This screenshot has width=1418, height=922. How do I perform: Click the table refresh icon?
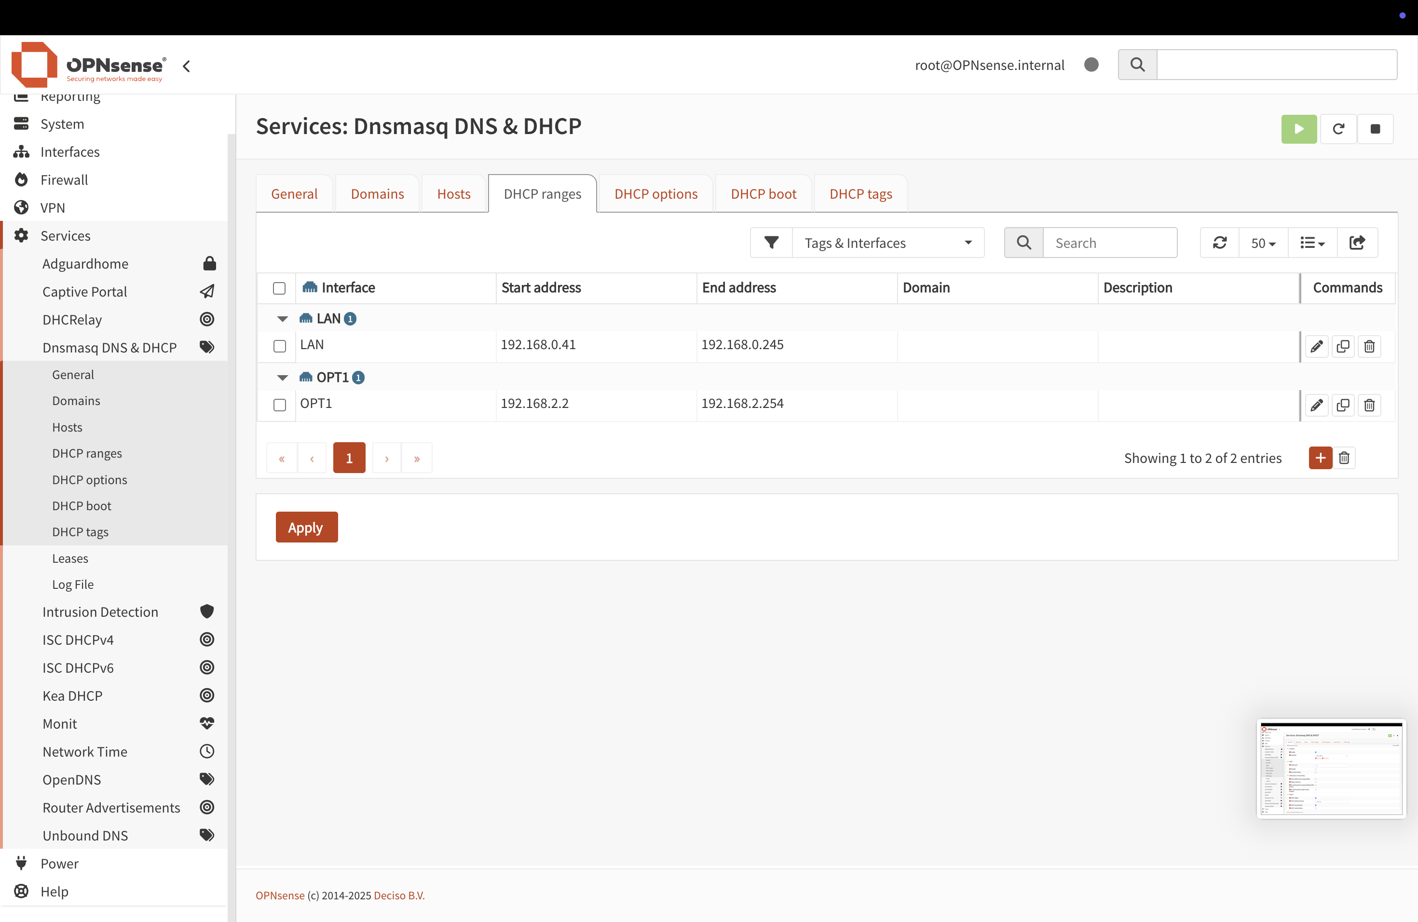pyautogui.click(x=1220, y=243)
